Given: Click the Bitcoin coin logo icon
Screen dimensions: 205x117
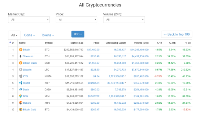Looking at the screenshot, I should 21,50.
